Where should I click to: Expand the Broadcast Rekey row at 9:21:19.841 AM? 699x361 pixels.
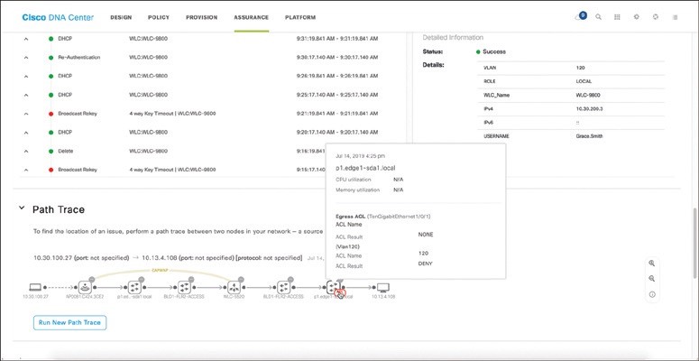[x=26, y=114]
